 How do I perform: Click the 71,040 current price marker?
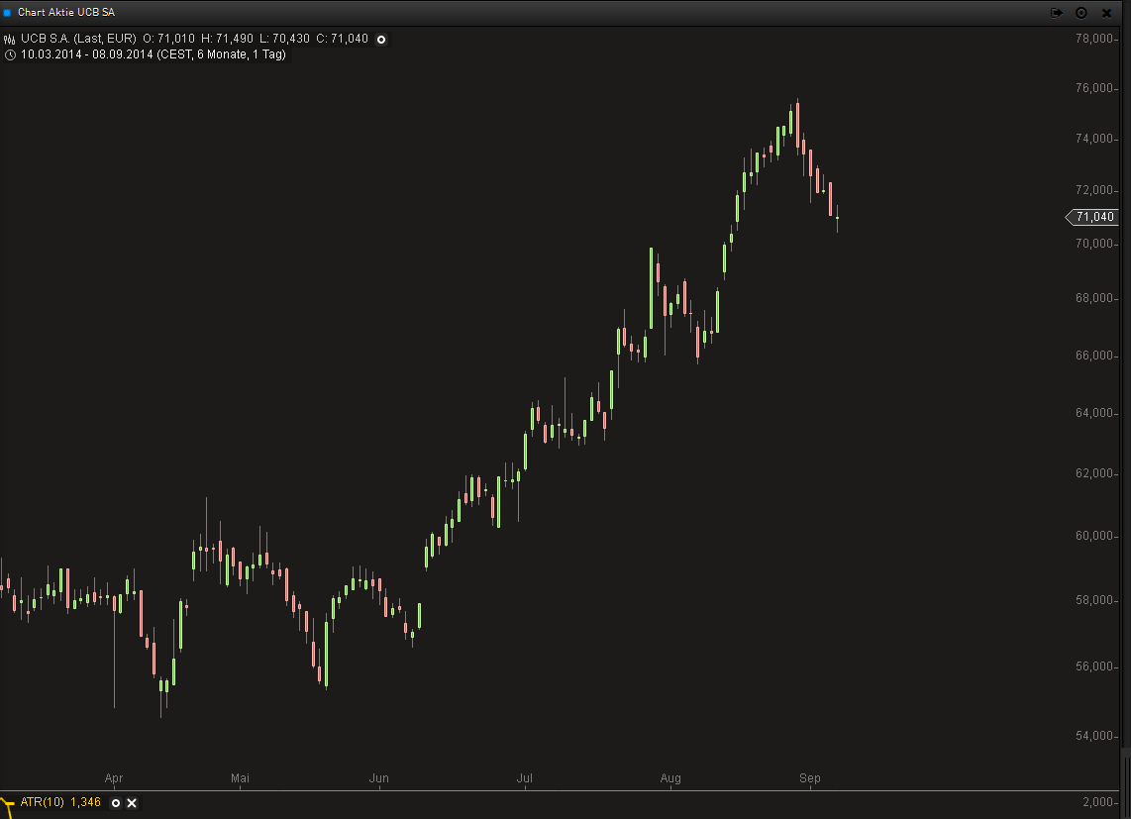pyautogui.click(x=1092, y=217)
